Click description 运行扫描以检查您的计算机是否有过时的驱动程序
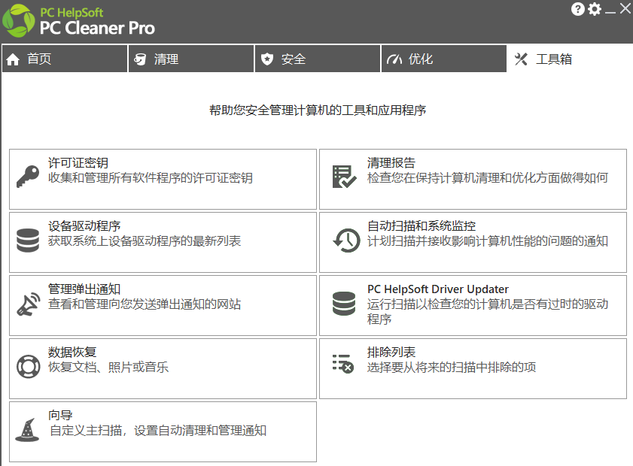Image resolution: width=633 pixels, height=466 pixels. click(x=488, y=312)
